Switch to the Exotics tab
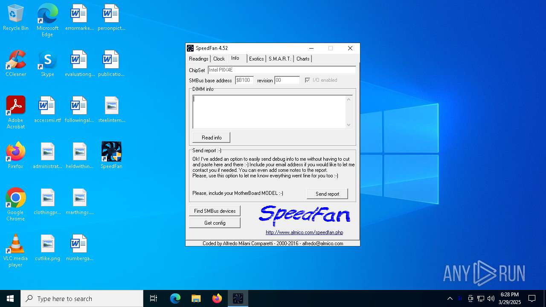Screen dimensions: 546x307 (256, 59)
